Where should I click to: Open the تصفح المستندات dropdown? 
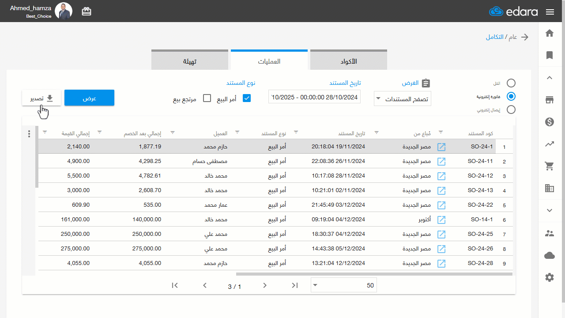402,98
